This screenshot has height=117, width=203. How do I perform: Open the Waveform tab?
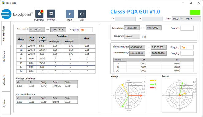6,80
